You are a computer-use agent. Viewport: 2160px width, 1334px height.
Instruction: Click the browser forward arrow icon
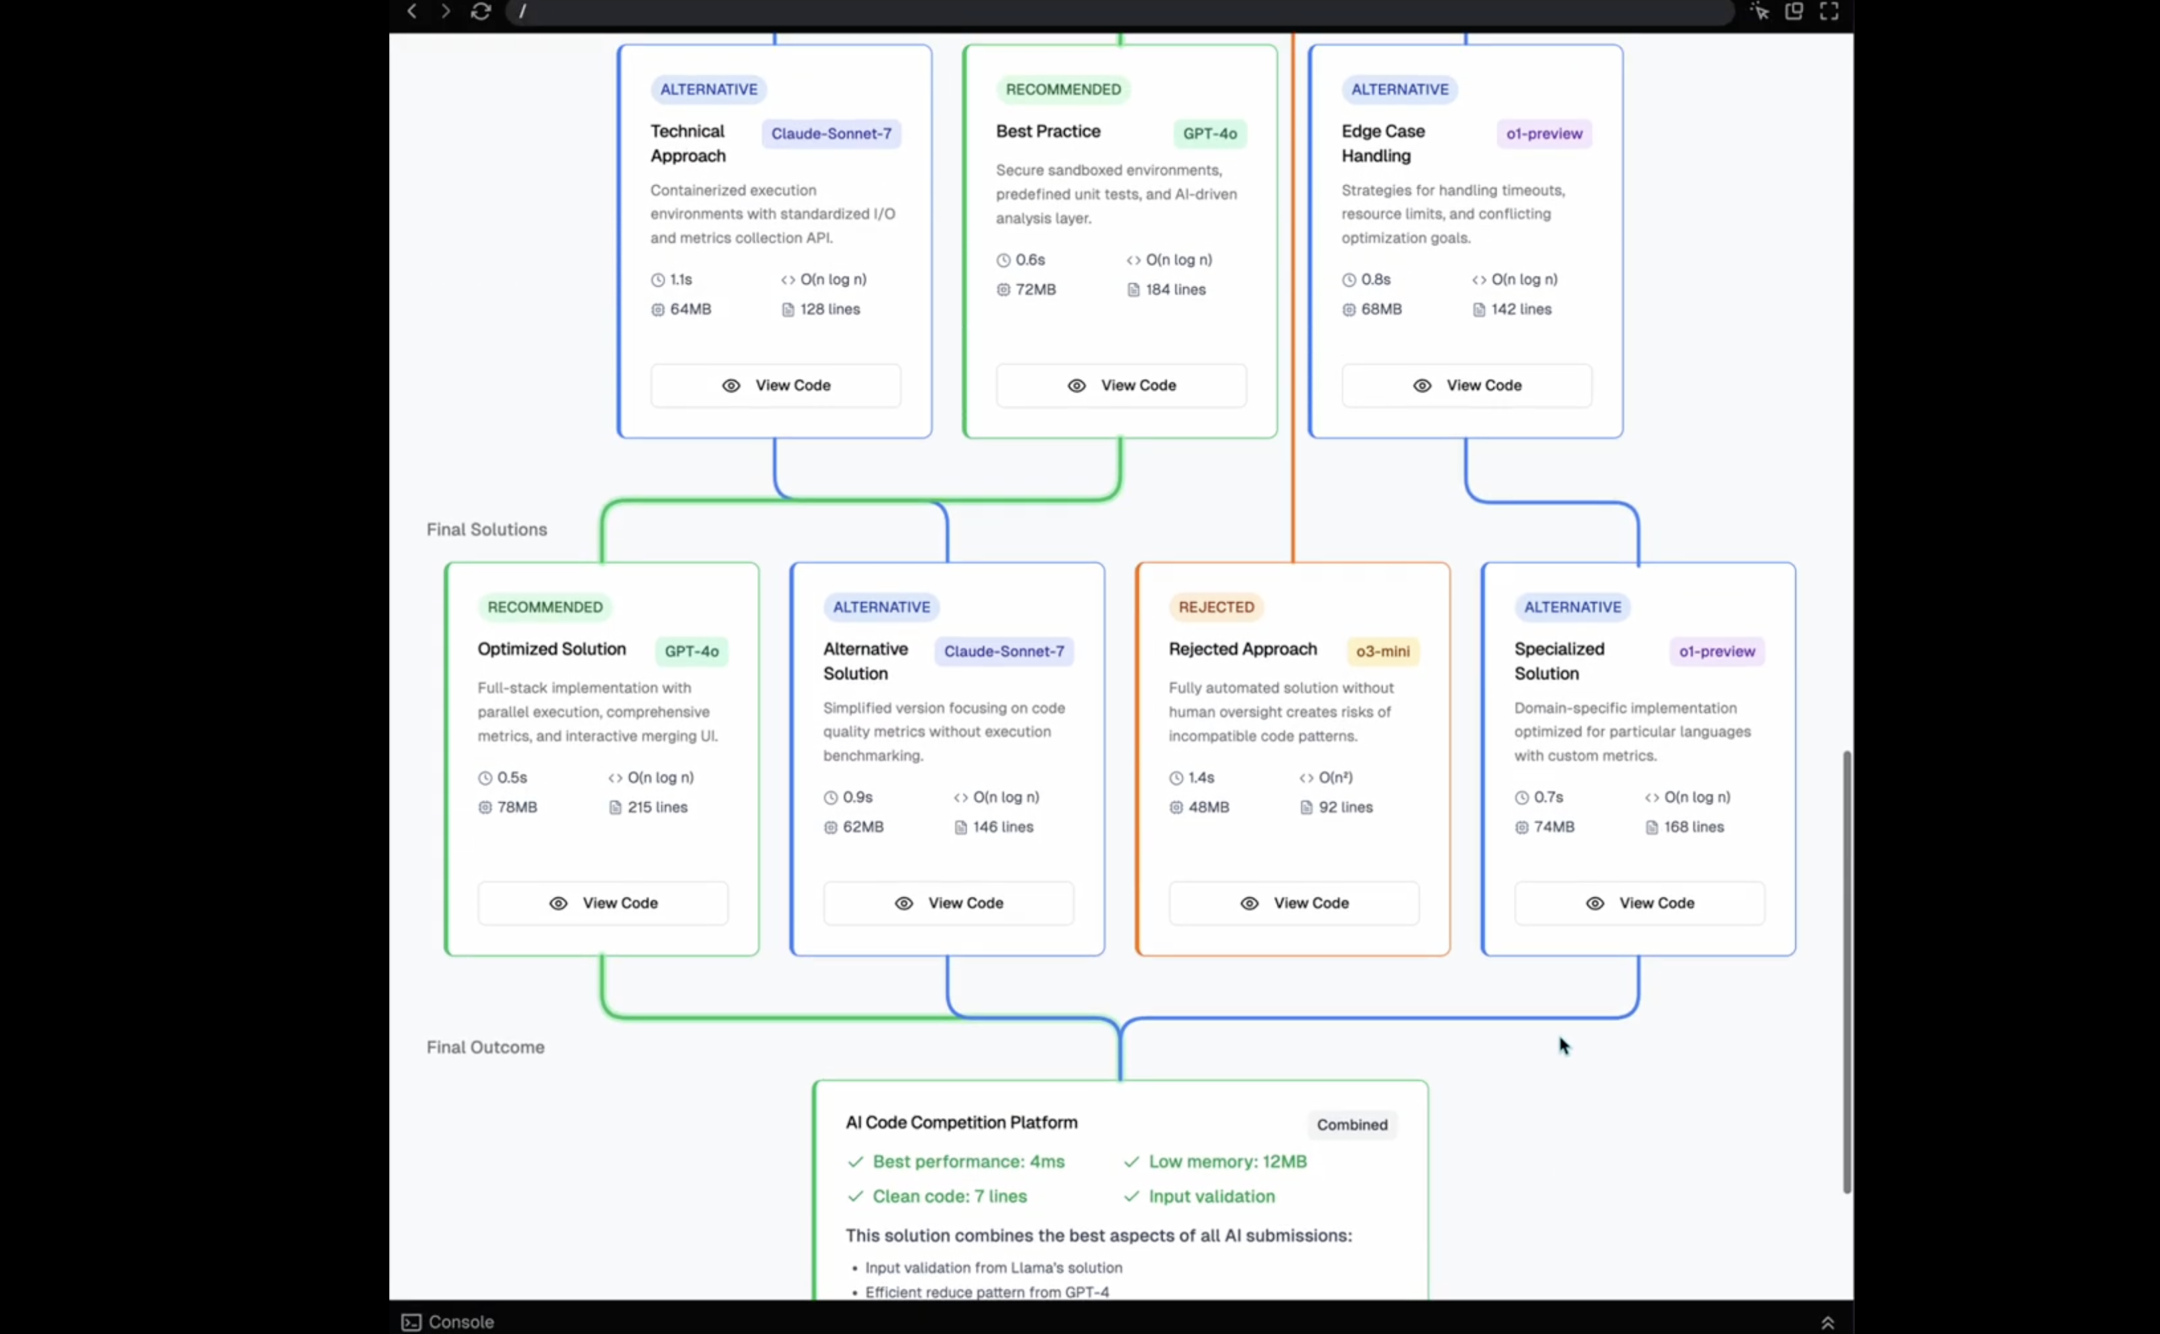(446, 11)
